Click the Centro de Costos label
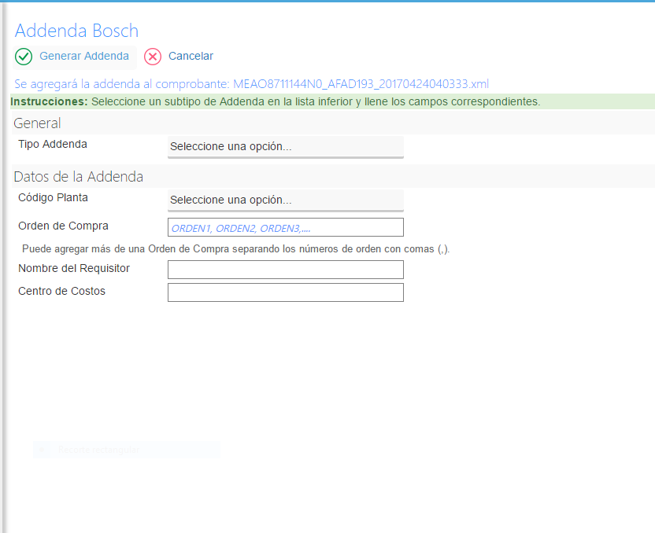 pos(62,291)
